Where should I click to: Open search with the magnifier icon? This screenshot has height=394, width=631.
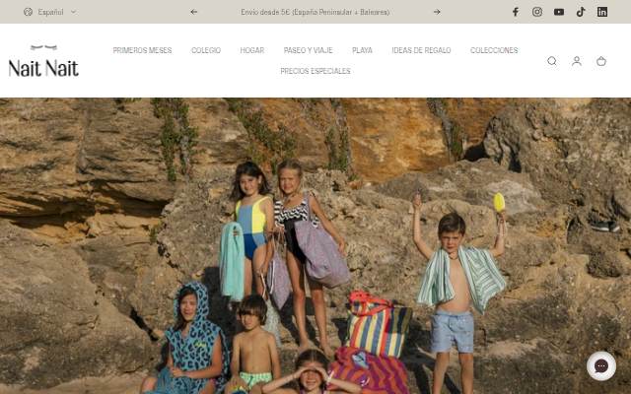click(x=552, y=61)
